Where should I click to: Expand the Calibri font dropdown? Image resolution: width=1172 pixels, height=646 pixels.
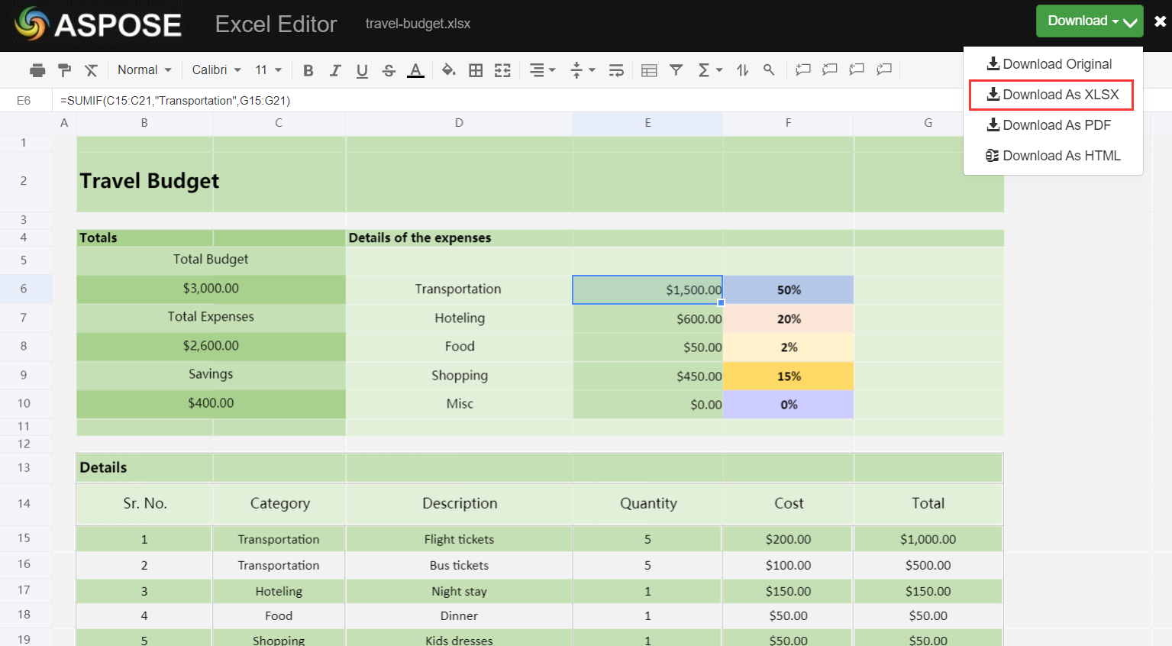pos(217,69)
